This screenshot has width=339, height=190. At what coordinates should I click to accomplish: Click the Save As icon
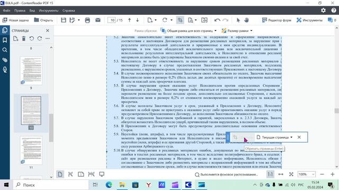pos(72,20)
